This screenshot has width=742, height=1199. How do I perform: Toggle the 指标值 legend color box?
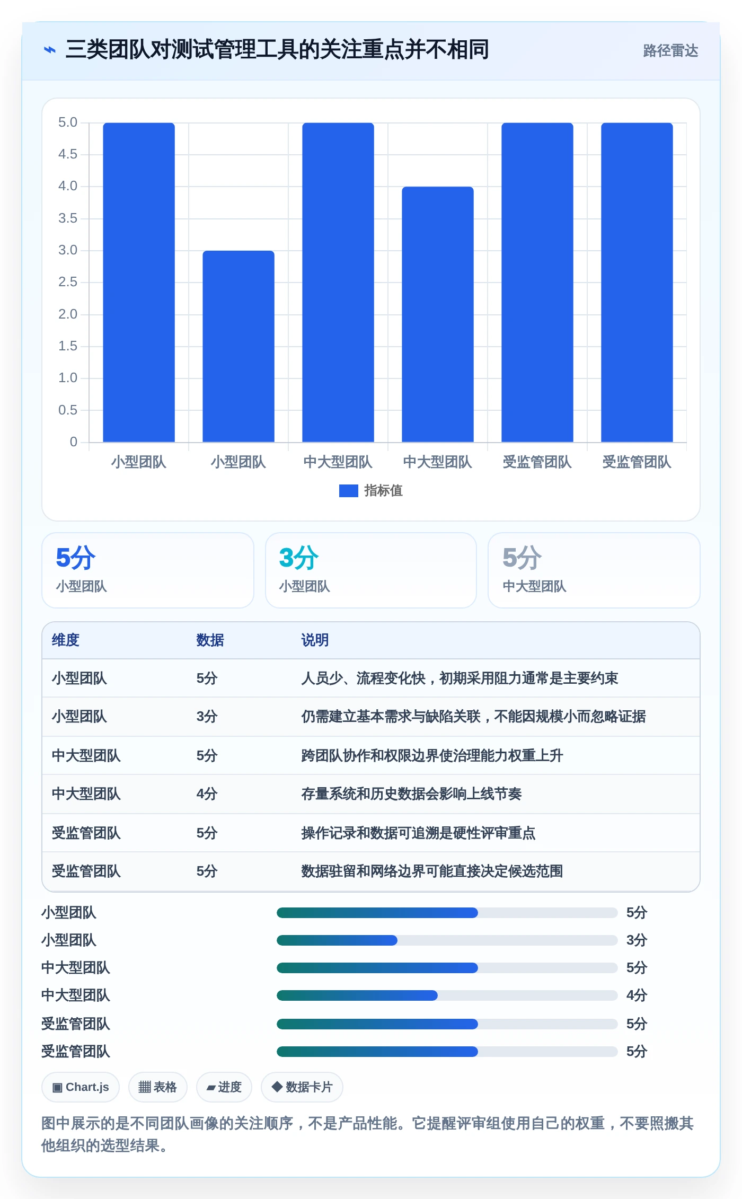[348, 491]
